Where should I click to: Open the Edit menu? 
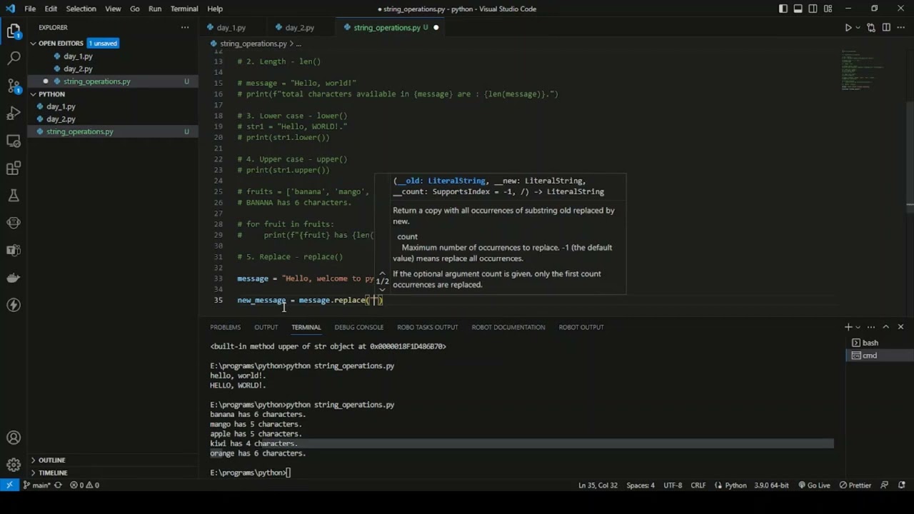click(x=51, y=9)
